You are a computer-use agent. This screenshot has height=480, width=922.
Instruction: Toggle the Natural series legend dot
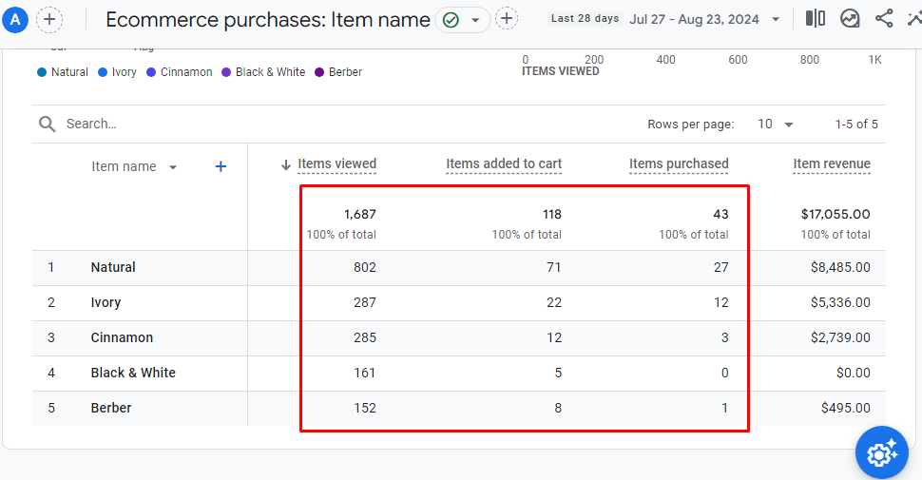pyautogui.click(x=42, y=72)
